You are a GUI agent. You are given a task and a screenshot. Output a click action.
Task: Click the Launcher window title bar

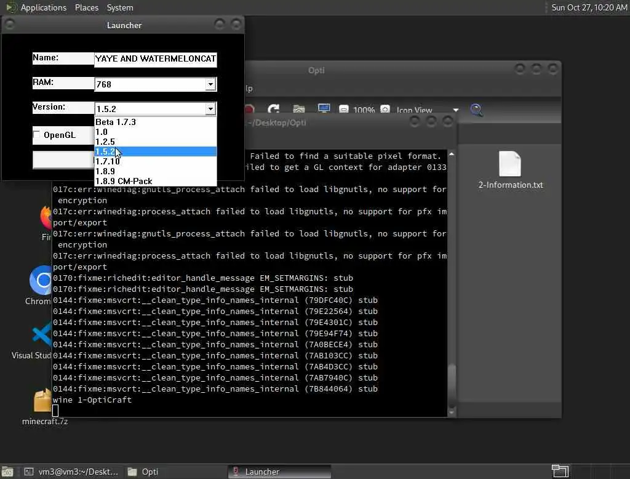(x=124, y=25)
